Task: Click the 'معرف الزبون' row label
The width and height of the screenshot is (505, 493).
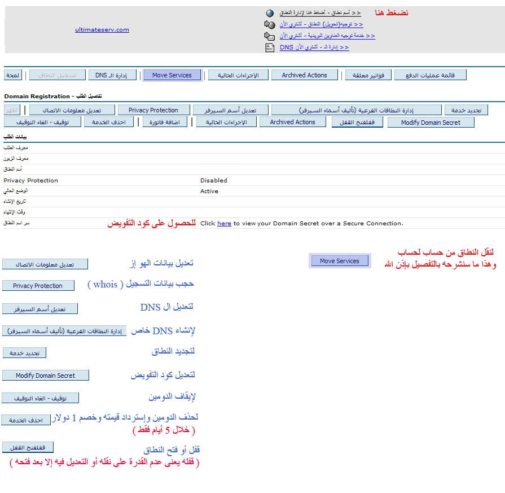Action: point(16,158)
